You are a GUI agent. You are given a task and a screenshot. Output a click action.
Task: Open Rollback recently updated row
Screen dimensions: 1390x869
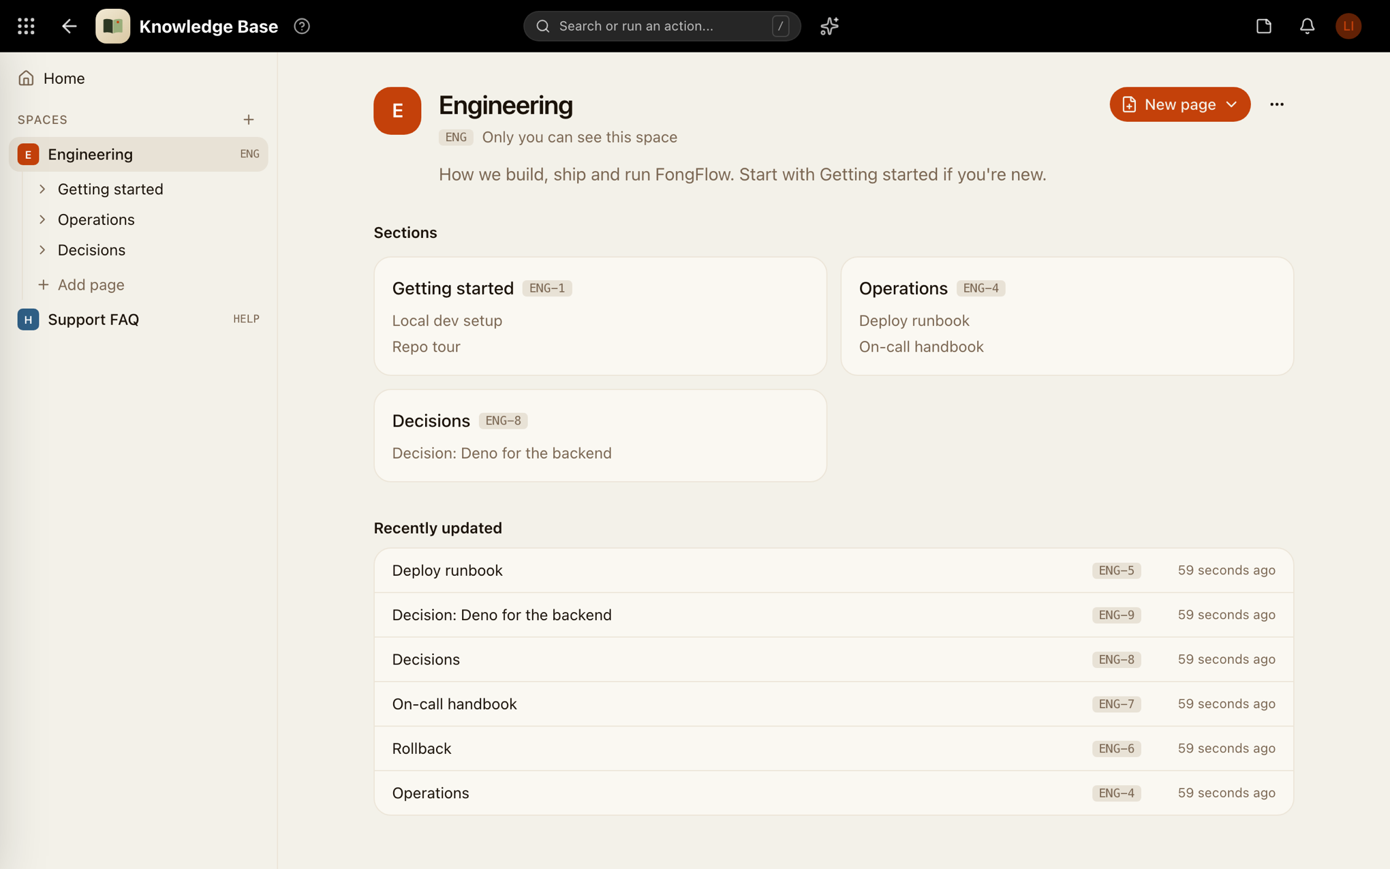(x=833, y=748)
